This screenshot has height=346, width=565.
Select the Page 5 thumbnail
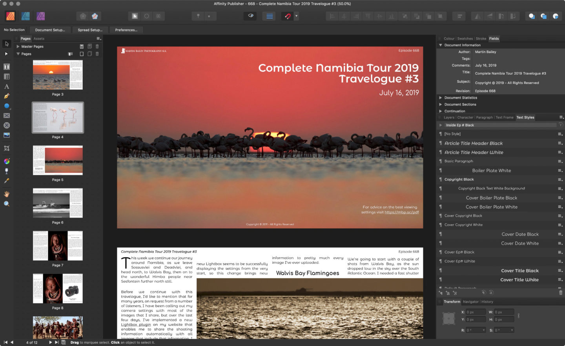(x=58, y=161)
